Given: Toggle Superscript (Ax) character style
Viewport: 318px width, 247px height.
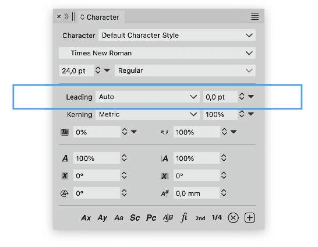Looking at the screenshot, I should click(x=86, y=218).
